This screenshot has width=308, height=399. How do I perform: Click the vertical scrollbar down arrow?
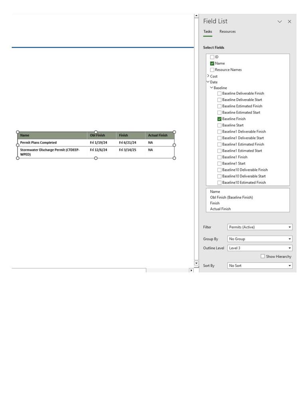(196, 263)
